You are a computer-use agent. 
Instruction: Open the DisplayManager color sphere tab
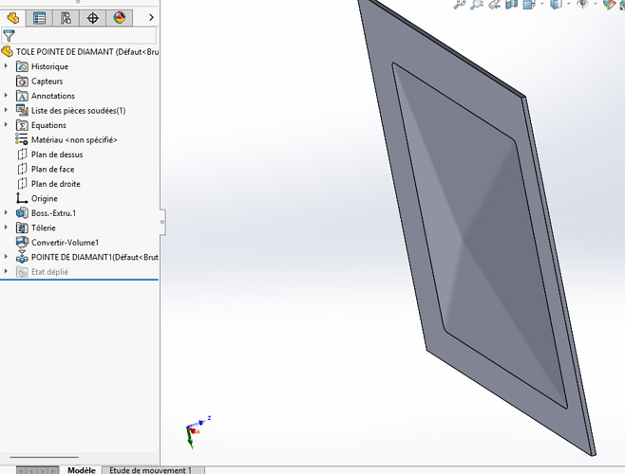tap(119, 17)
